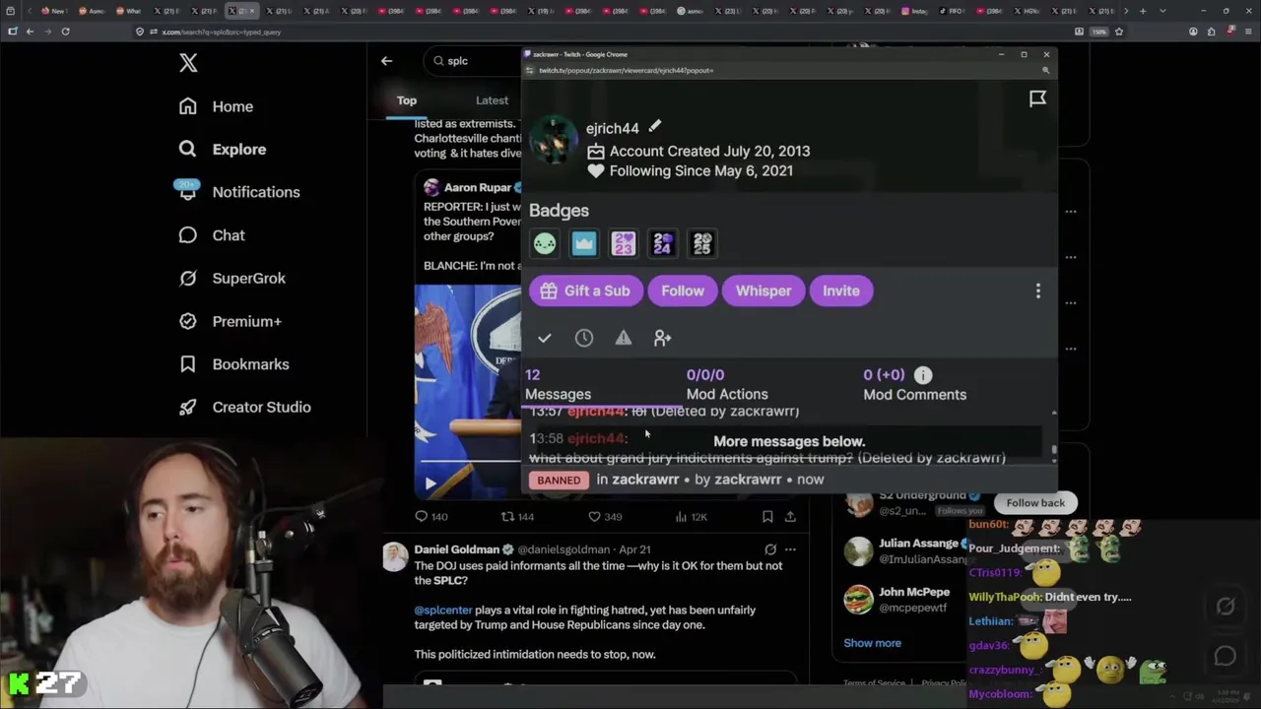Click the X logo in sidebar
The height and width of the screenshot is (709, 1261).
click(188, 63)
